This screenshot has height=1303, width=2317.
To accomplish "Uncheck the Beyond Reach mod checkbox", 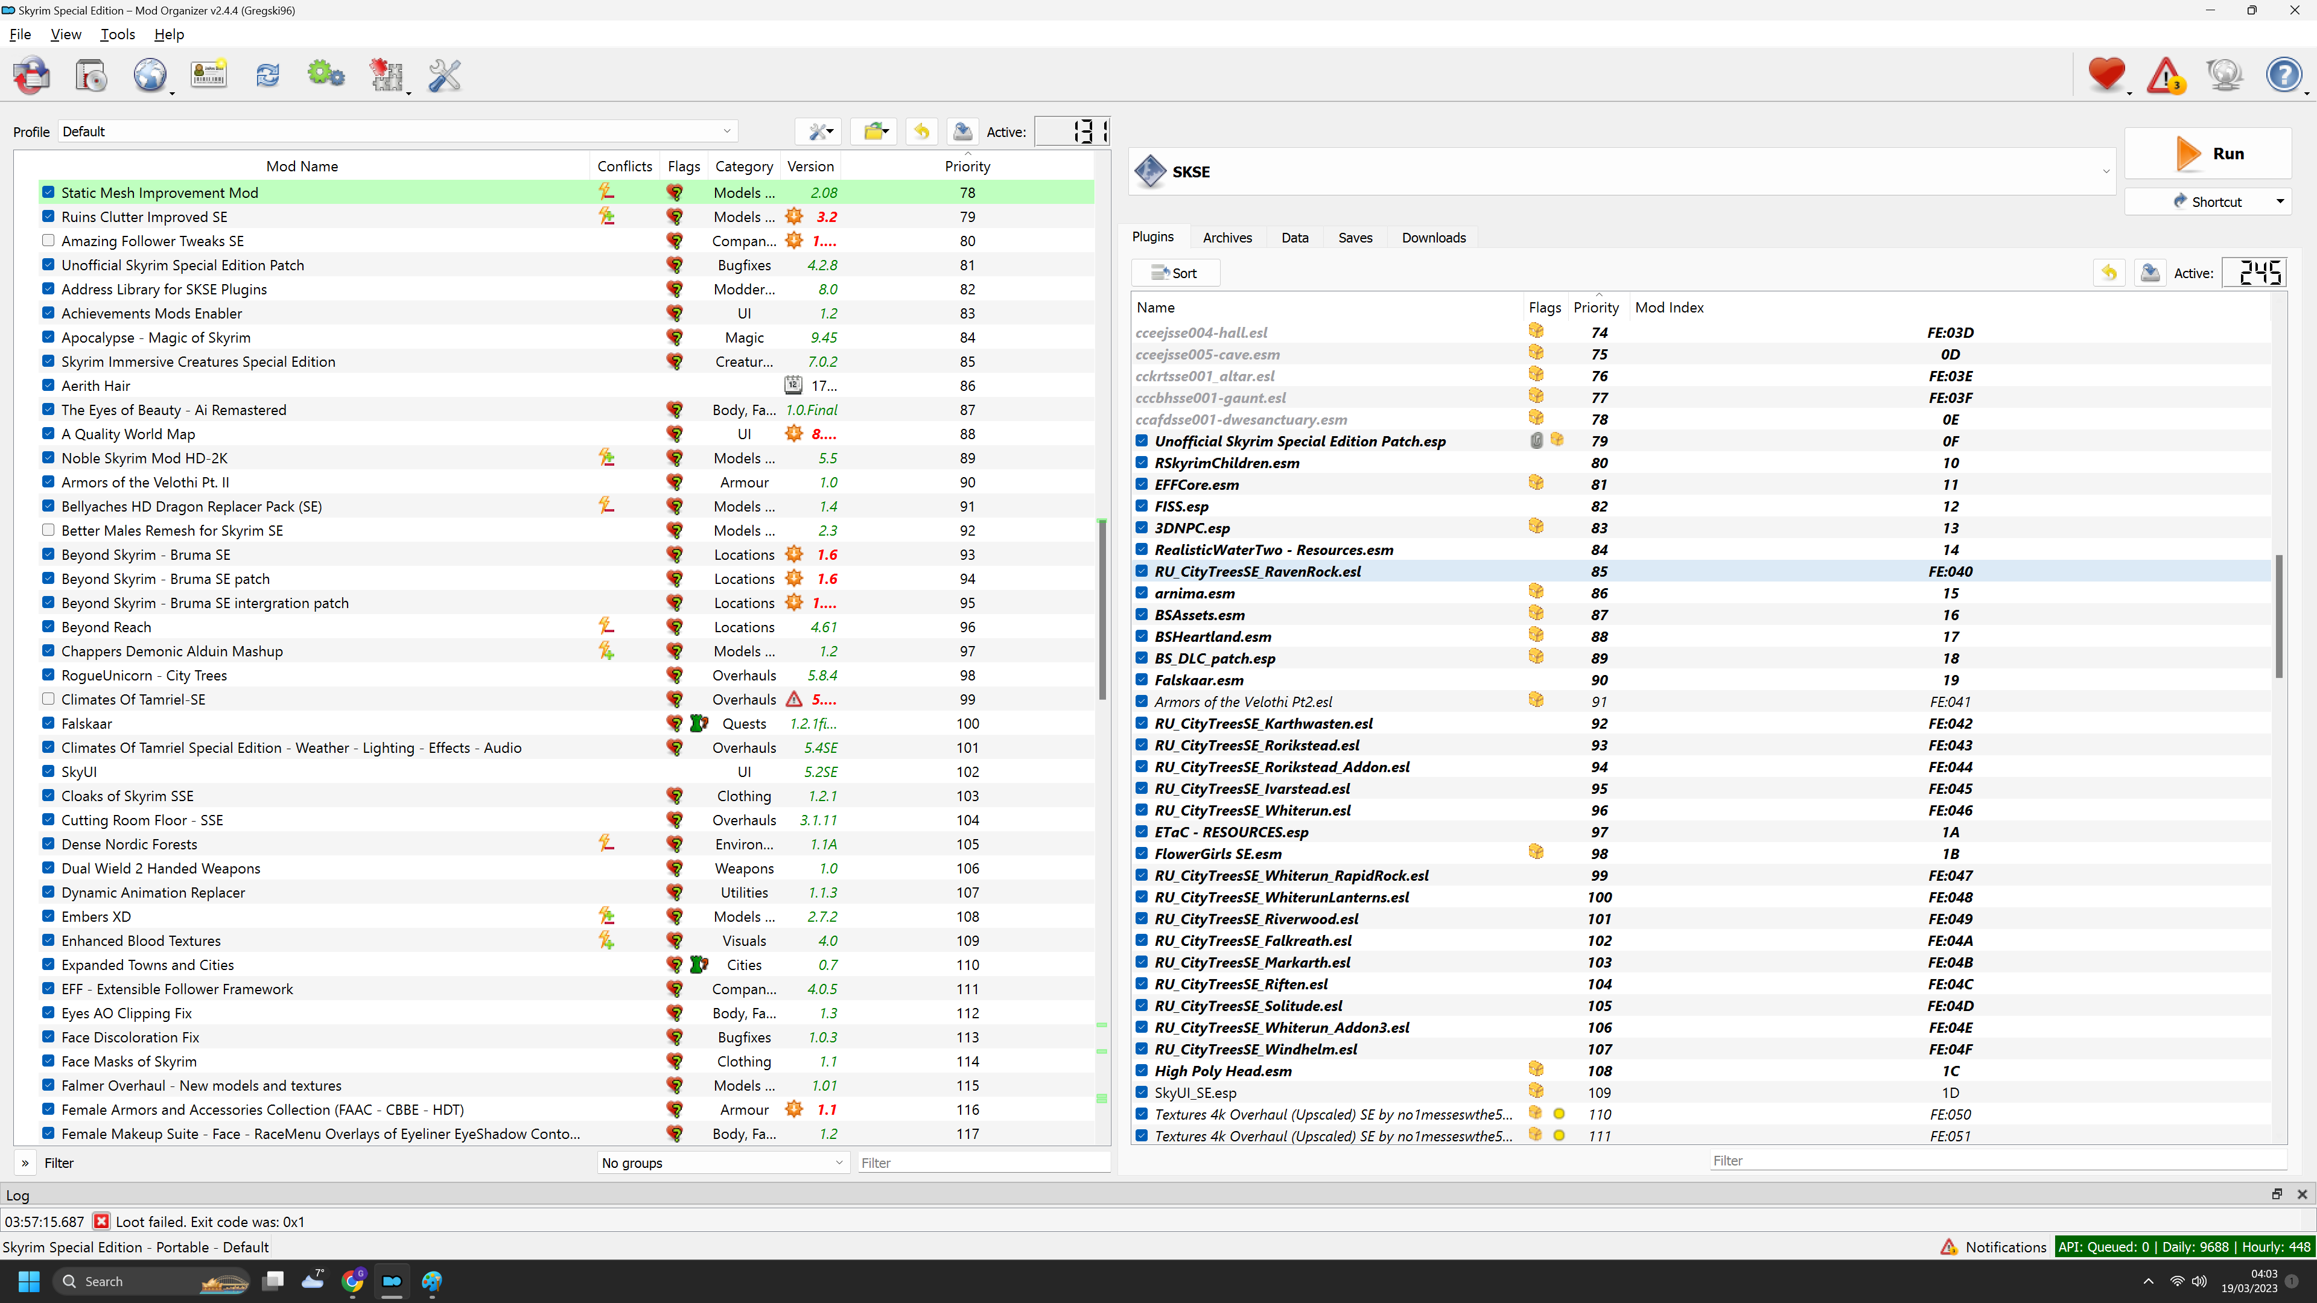I will [48, 626].
